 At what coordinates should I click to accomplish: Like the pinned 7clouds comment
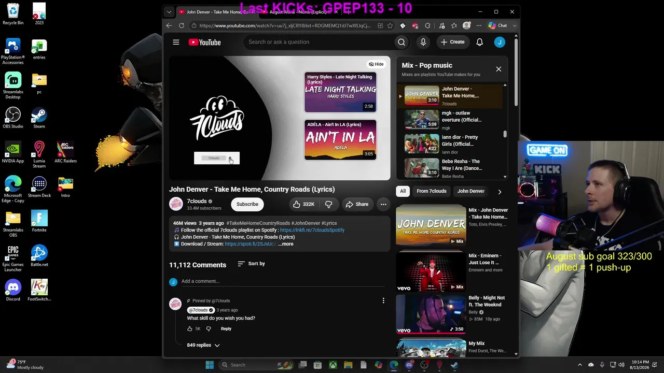[x=190, y=328]
